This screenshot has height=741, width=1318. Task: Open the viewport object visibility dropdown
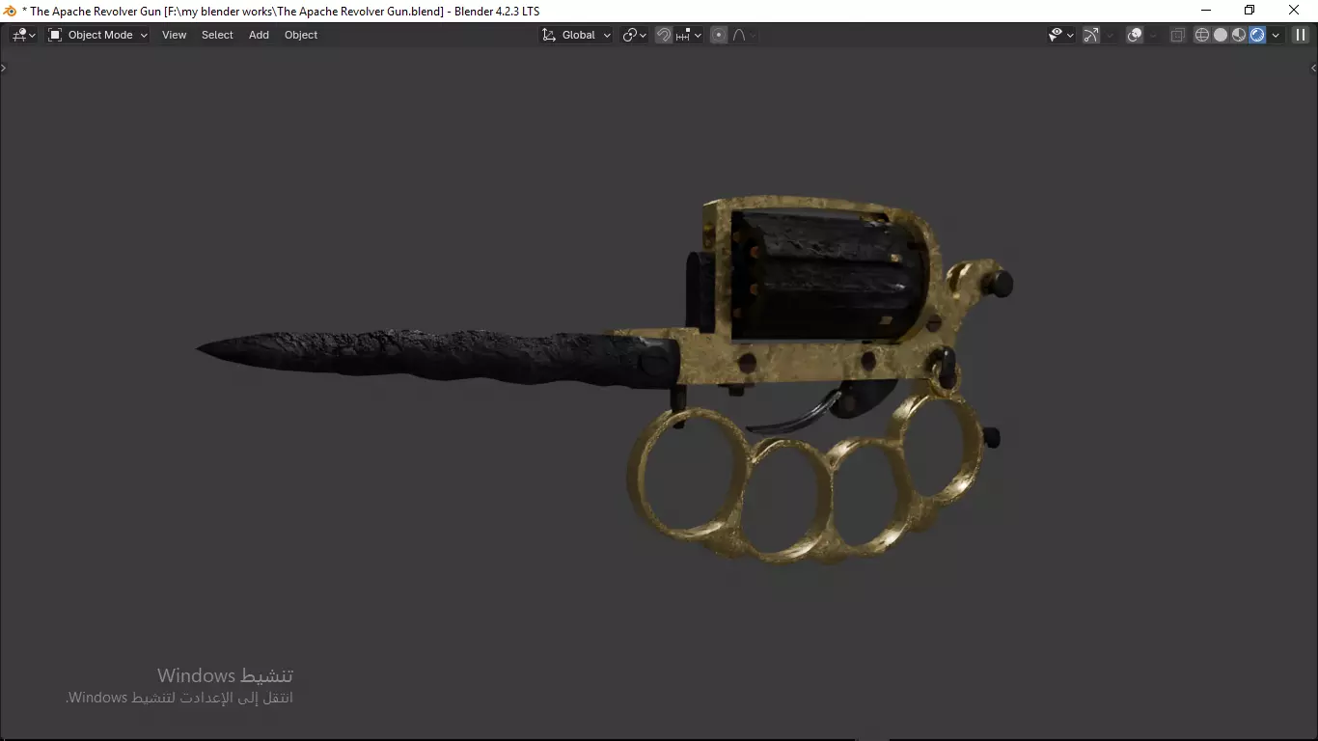pos(1061,35)
